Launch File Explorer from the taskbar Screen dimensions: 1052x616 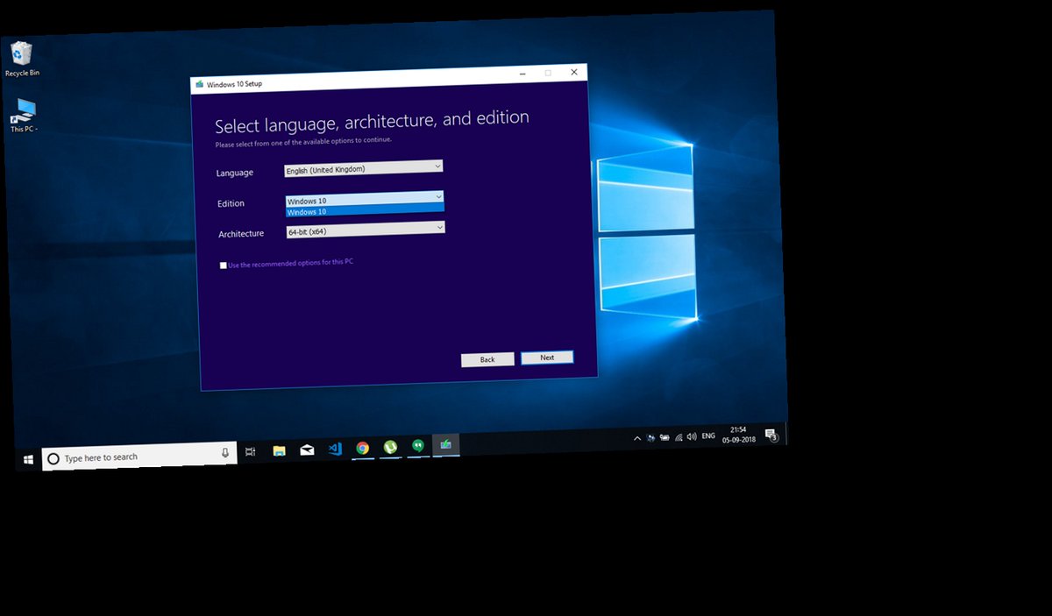pyautogui.click(x=279, y=450)
